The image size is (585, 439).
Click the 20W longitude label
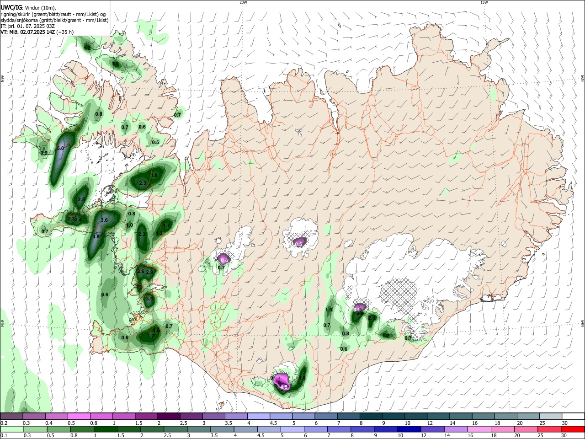243,2
